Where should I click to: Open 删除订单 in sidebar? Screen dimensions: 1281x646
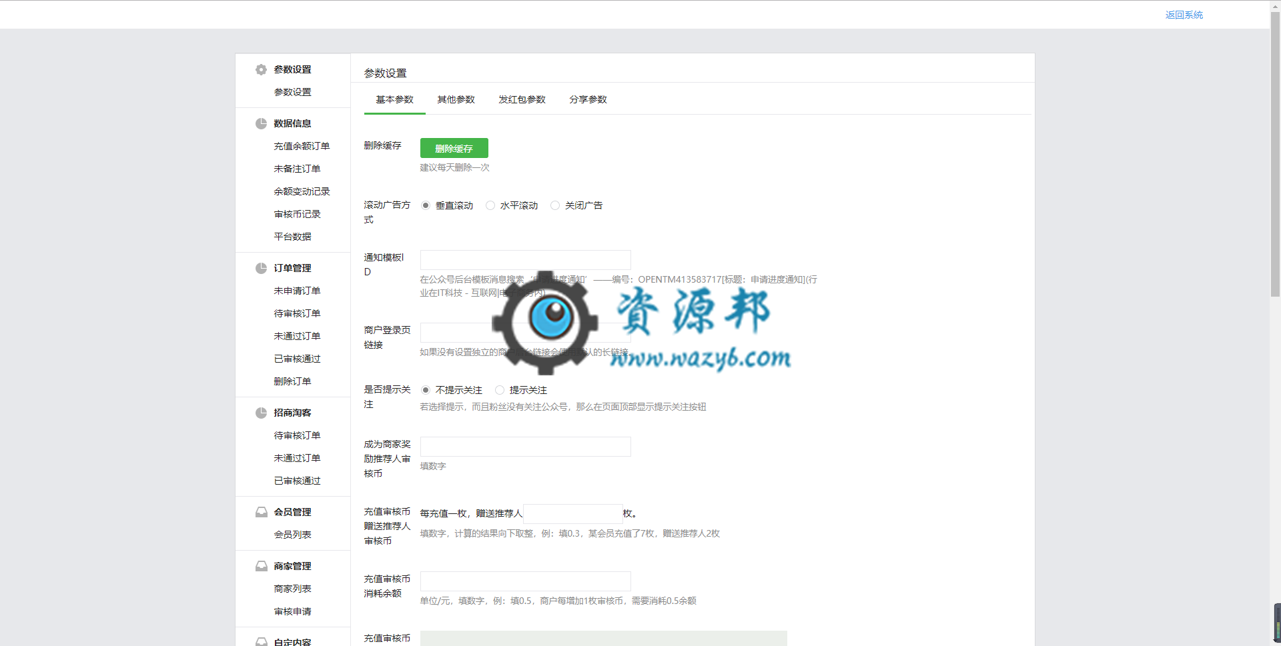[x=292, y=381]
